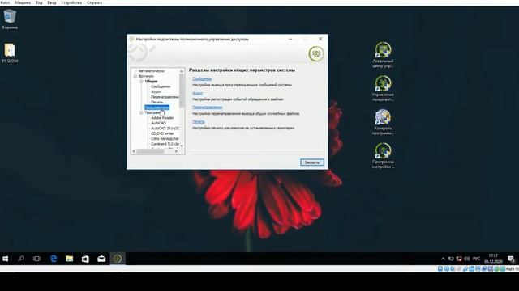
Task: Select the Общие tree item
Action: point(151,81)
